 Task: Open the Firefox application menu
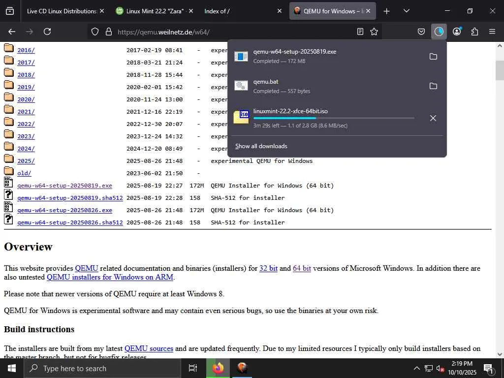(x=492, y=31)
